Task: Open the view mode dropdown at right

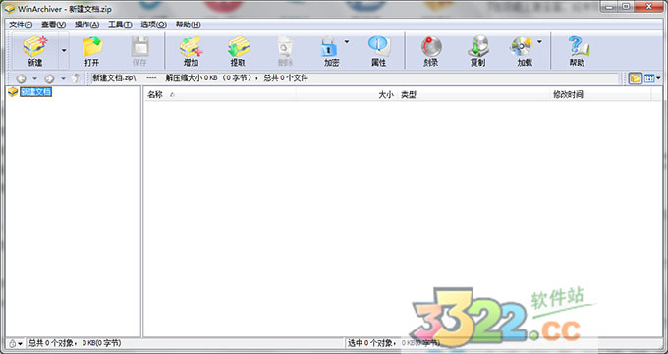Action: tap(652, 78)
